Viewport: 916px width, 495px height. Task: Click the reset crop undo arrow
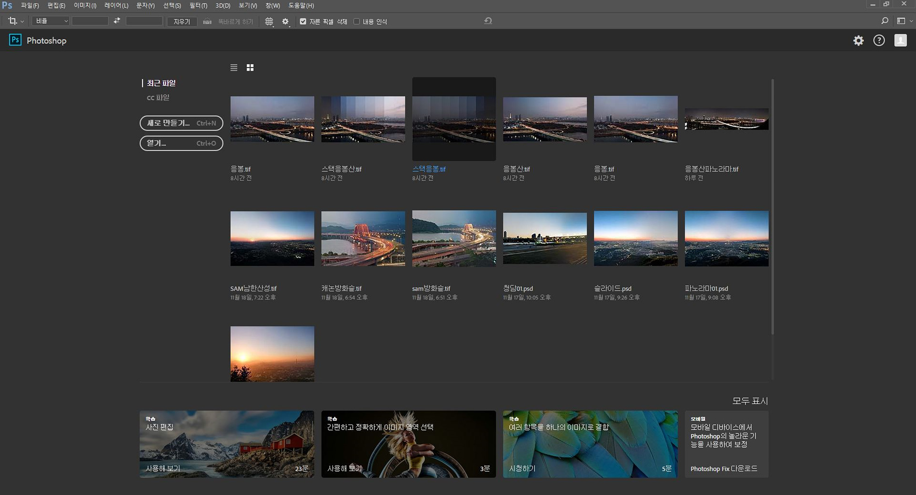point(488,21)
